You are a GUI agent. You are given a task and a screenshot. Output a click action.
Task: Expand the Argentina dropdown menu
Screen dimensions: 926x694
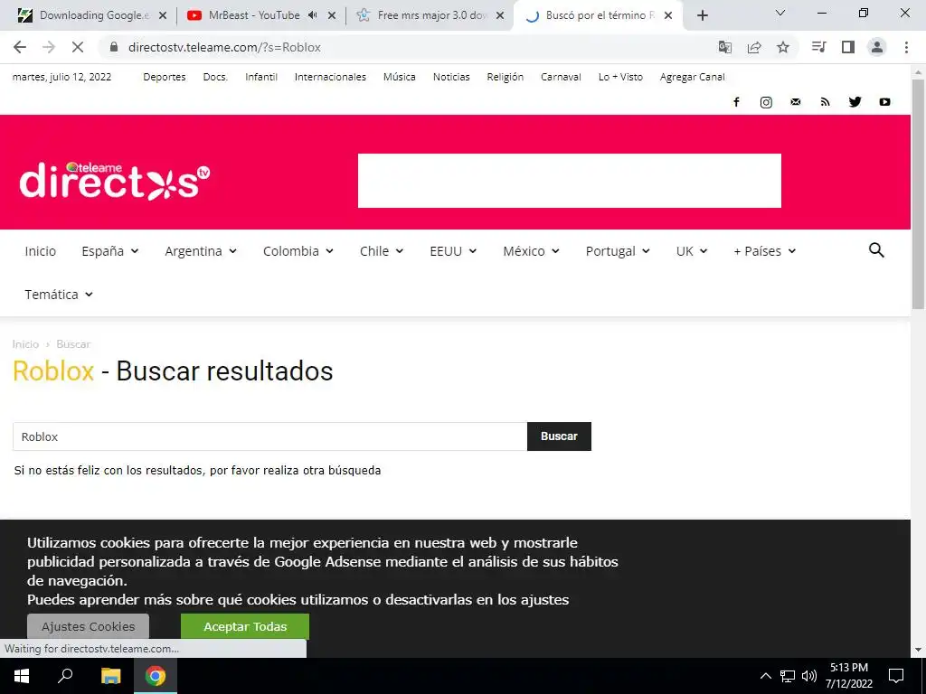pyautogui.click(x=200, y=251)
